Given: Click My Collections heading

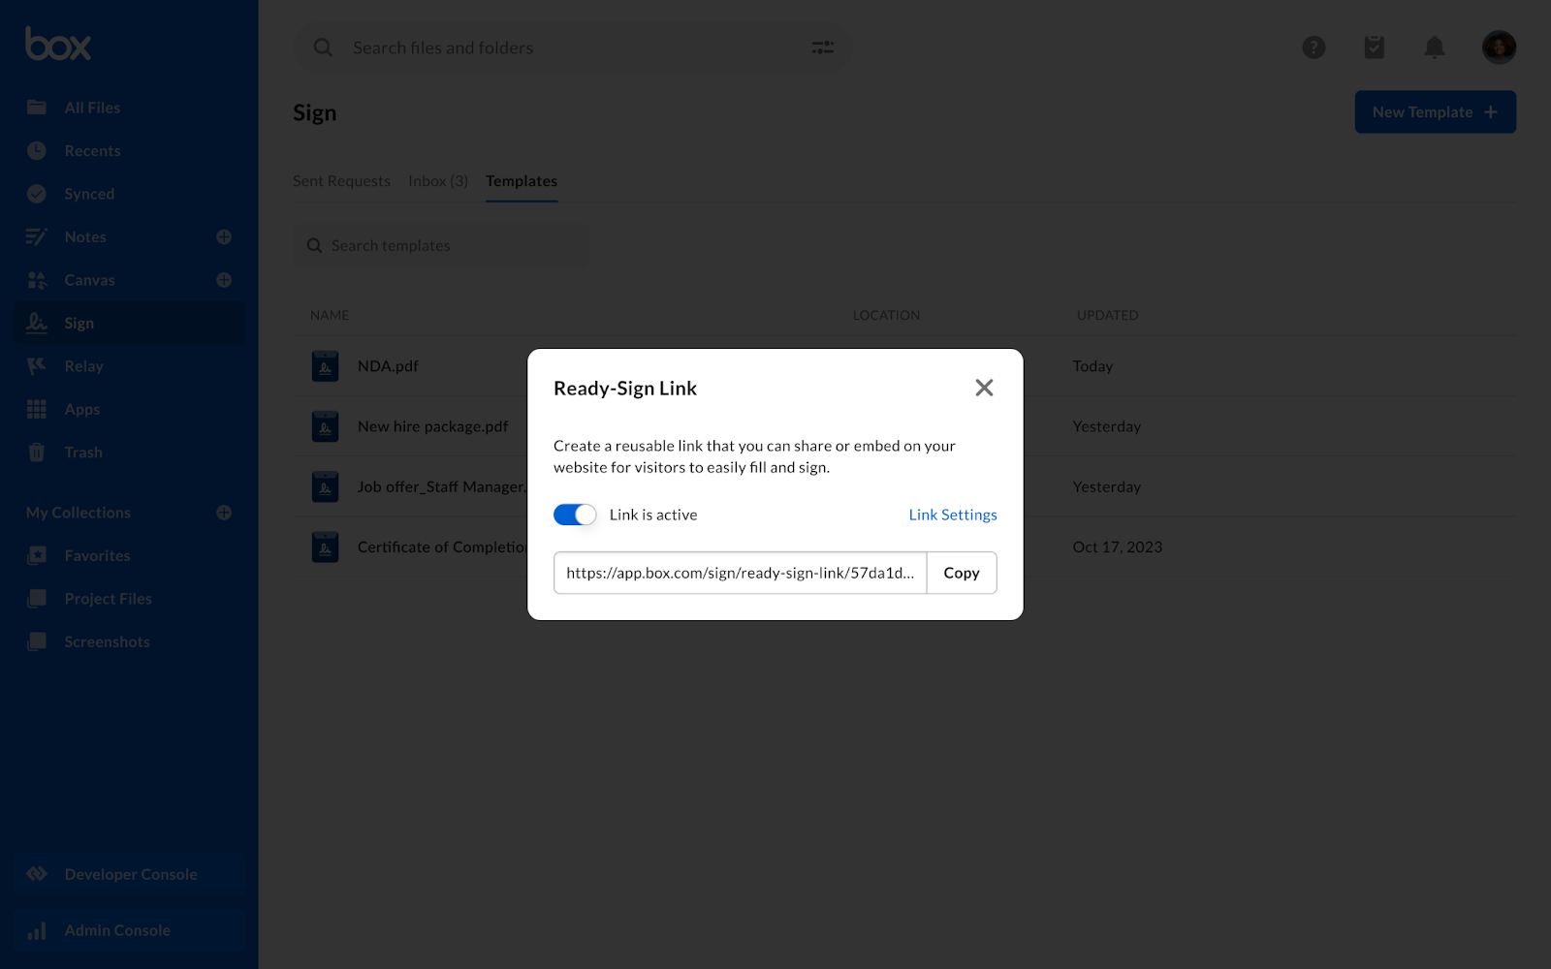Looking at the screenshot, I should pos(79,513).
